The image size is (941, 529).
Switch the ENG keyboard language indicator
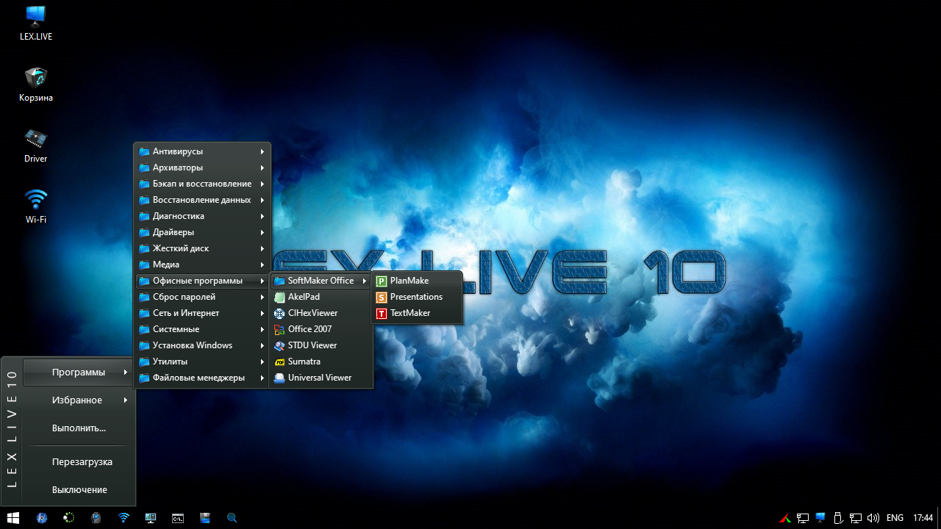[895, 518]
